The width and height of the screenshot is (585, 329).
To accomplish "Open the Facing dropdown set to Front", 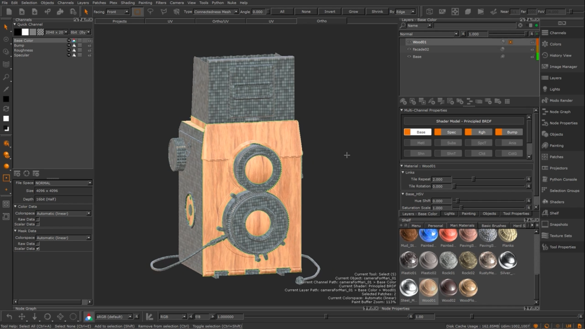I will pyautogui.click(x=118, y=12).
